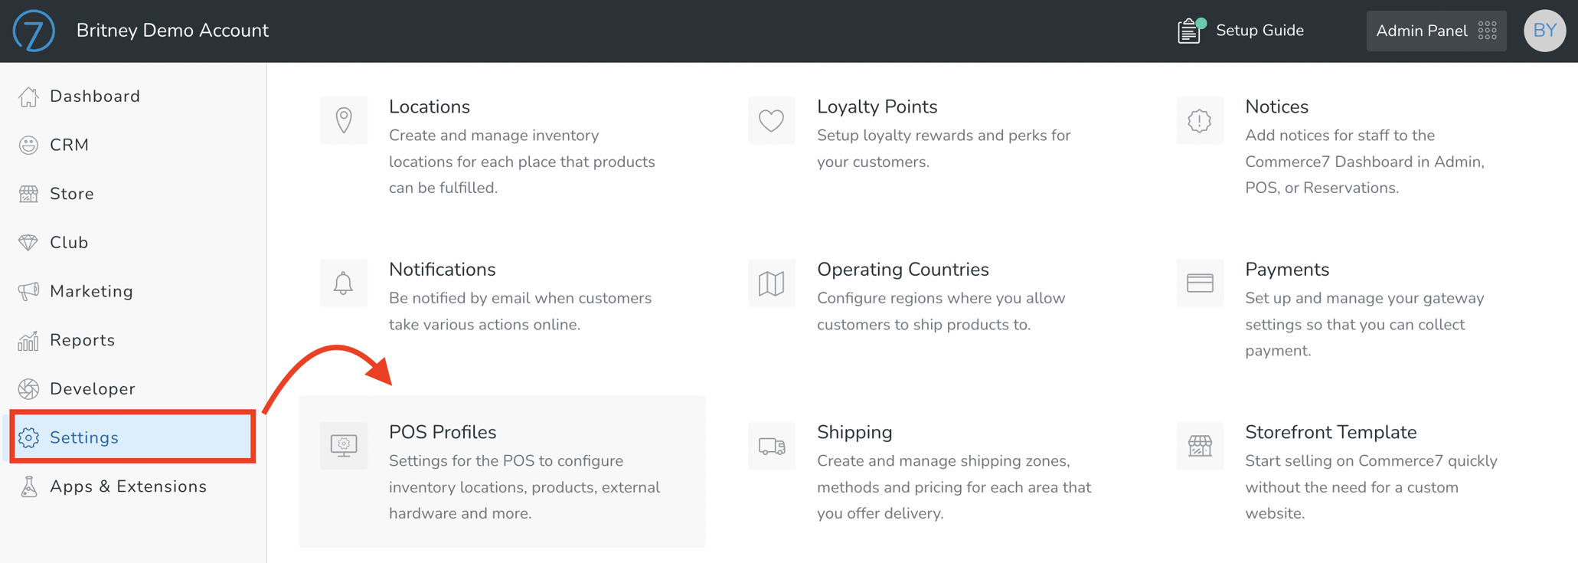Click the Settings gear icon in sidebar
This screenshot has height=563, width=1578.
[28, 437]
